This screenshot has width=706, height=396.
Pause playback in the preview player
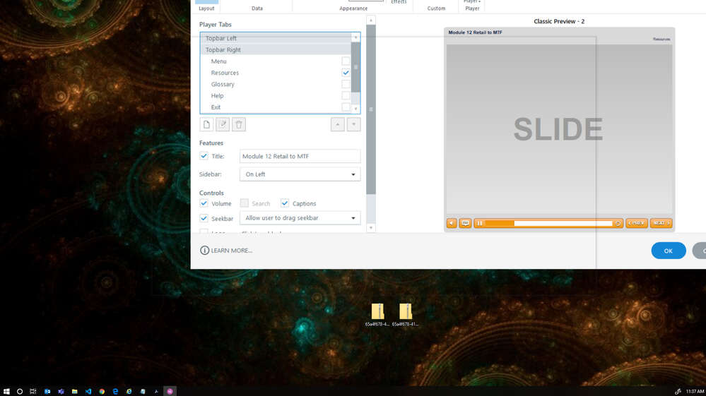tap(480, 223)
